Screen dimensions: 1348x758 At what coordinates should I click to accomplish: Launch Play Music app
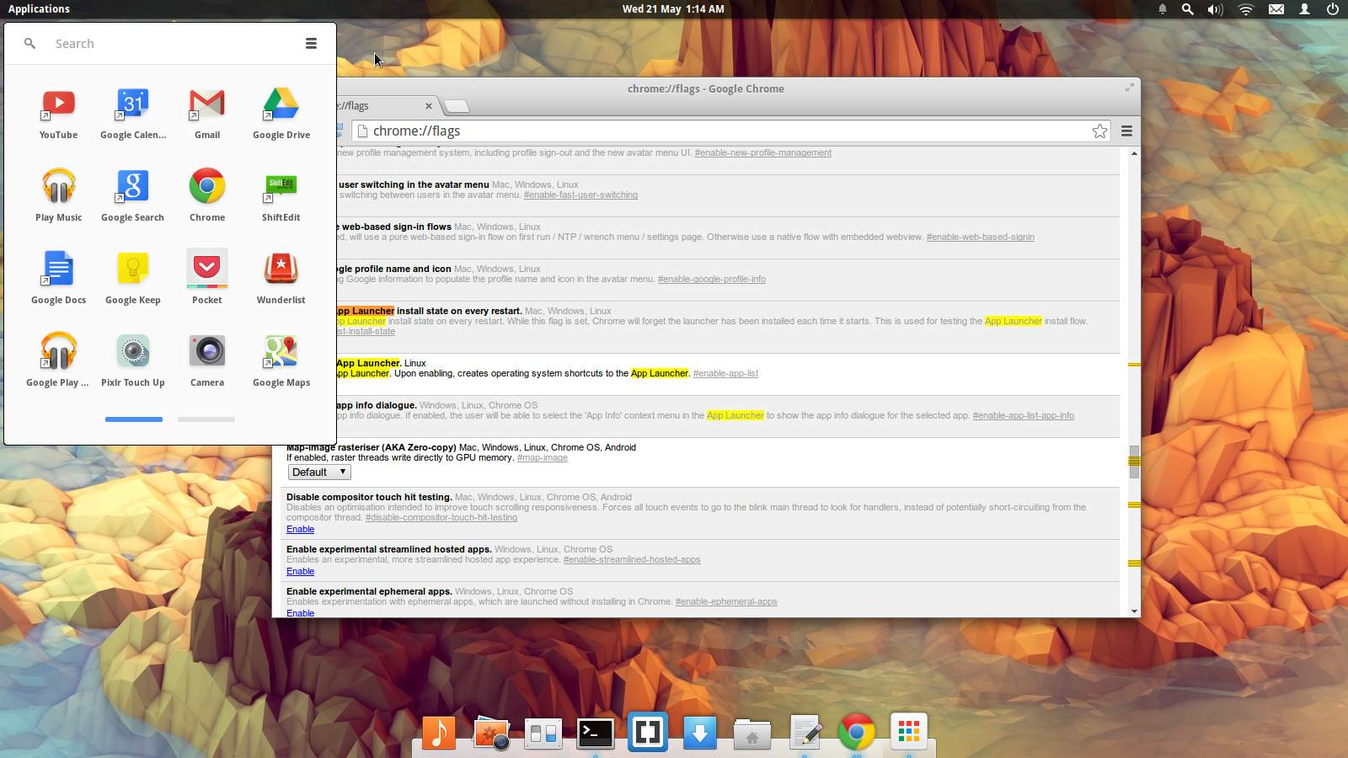point(58,196)
